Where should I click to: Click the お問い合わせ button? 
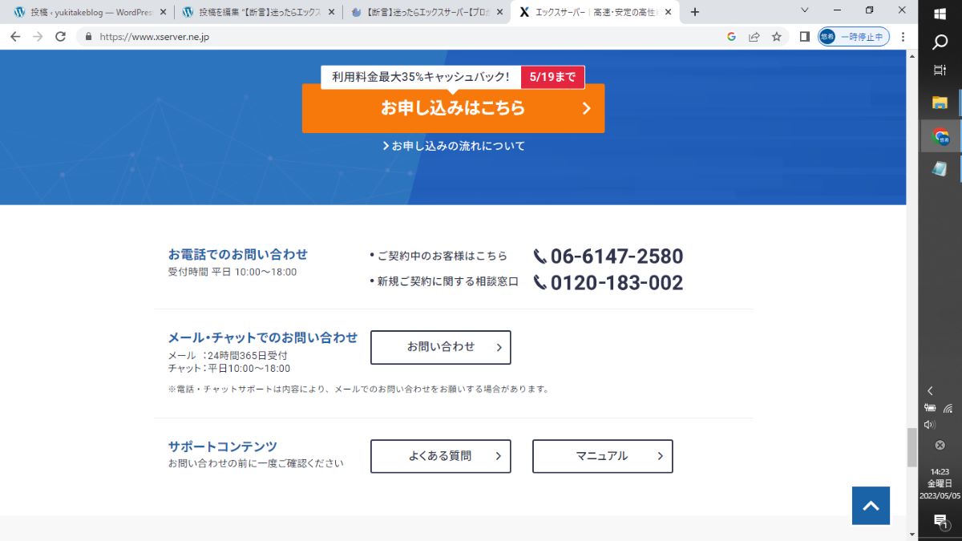[440, 347]
